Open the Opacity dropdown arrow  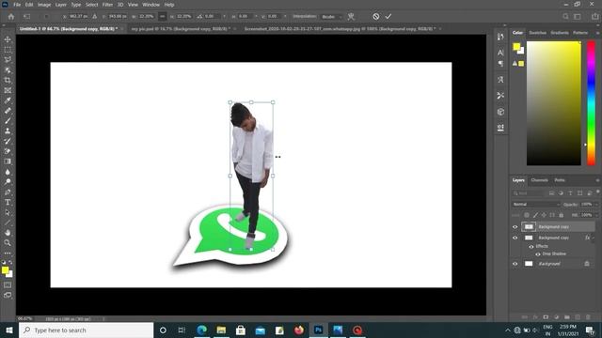coord(596,205)
